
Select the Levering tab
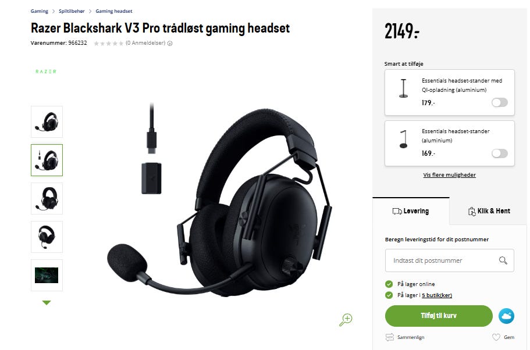[x=411, y=211]
